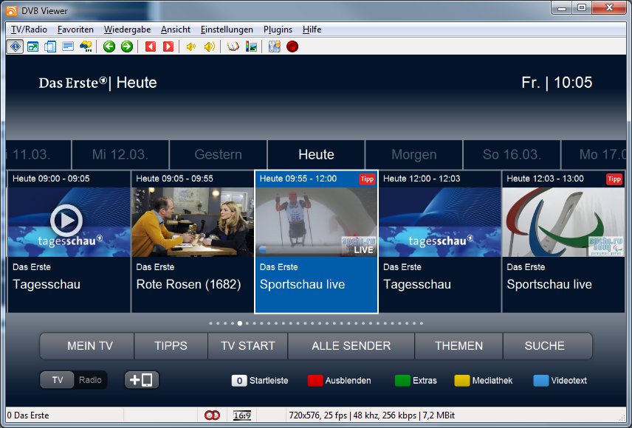Toggle the red stereo indicator in status bar
The height and width of the screenshot is (428, 632).
pyautogui.click(x=213, y=415)
